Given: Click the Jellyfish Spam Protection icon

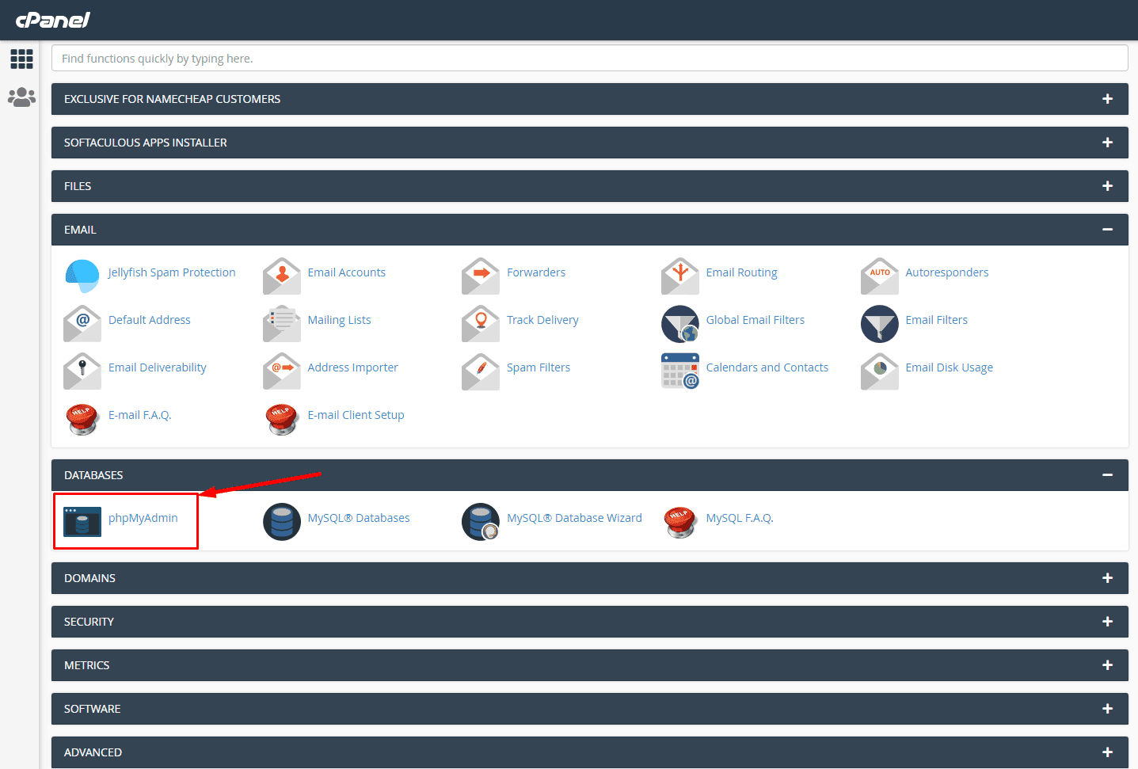Looking at the screenshot, I should pyautogui.click(x=82, y=276).
